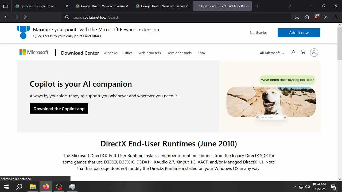Click the Microsoft logo
Screen dimensions: 342x192
pos(34,52)
